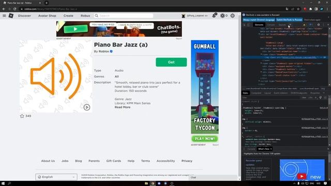Open the Avatar Shop nav link
The width and height of the screenshot is (331, 186).
coord(47,16)
